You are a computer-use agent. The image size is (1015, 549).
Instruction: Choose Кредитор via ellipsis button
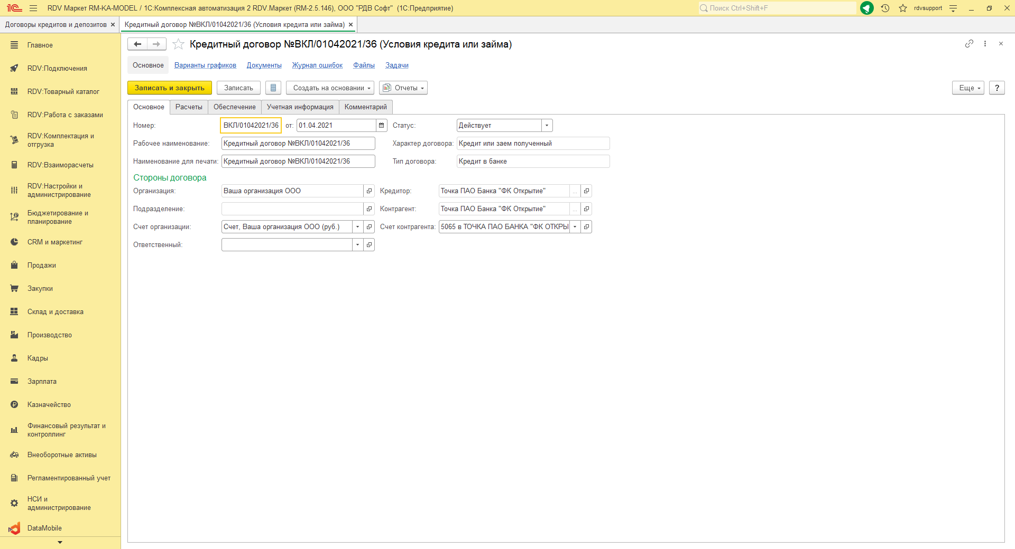point(575,191)
